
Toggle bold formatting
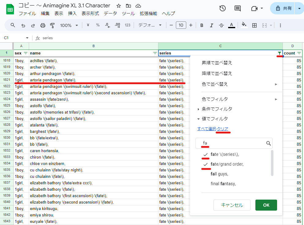202,25
